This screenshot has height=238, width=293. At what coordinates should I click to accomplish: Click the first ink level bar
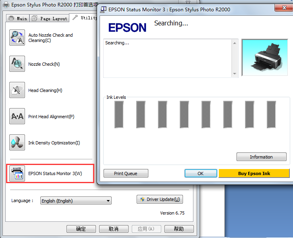tap(119, 115)
